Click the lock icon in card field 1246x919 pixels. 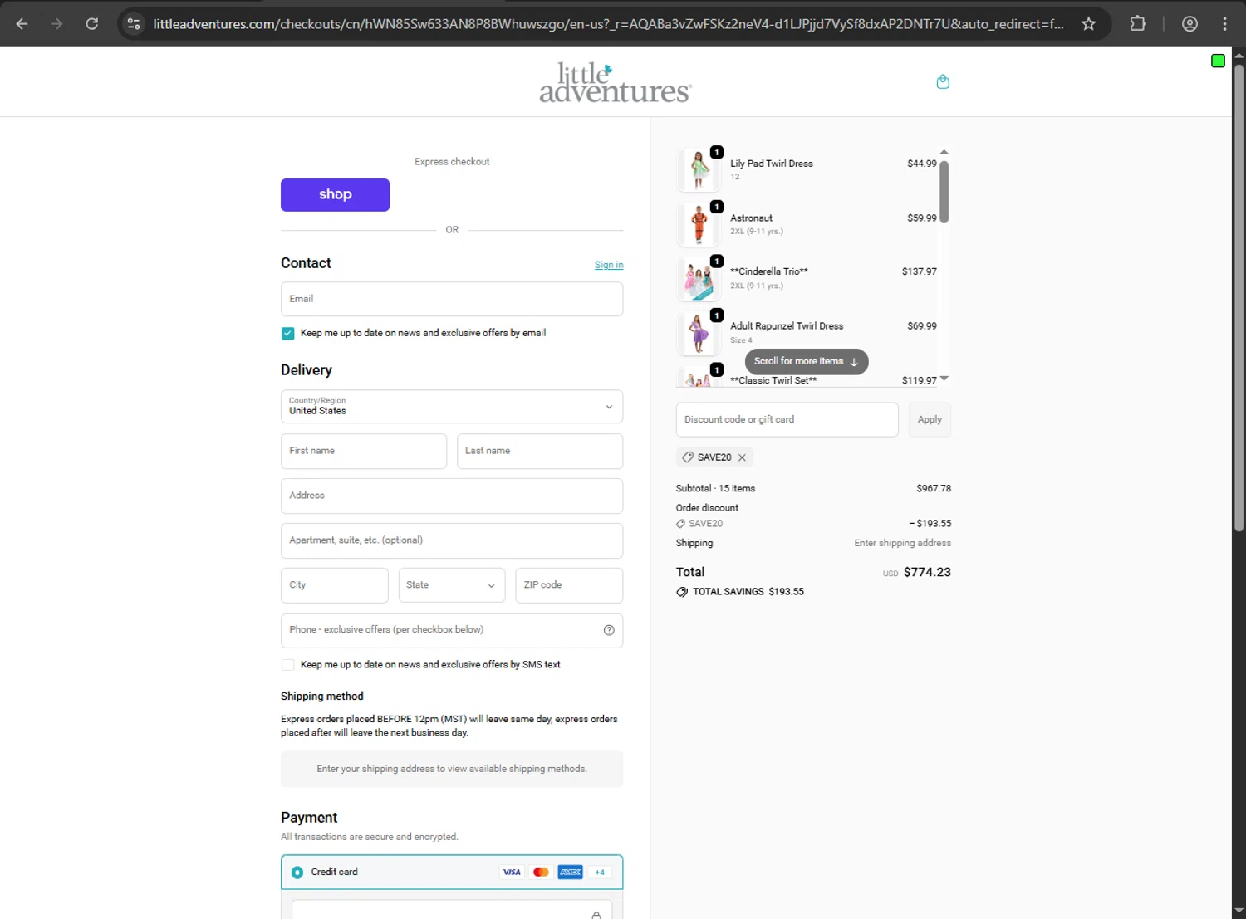click(596, 915)
